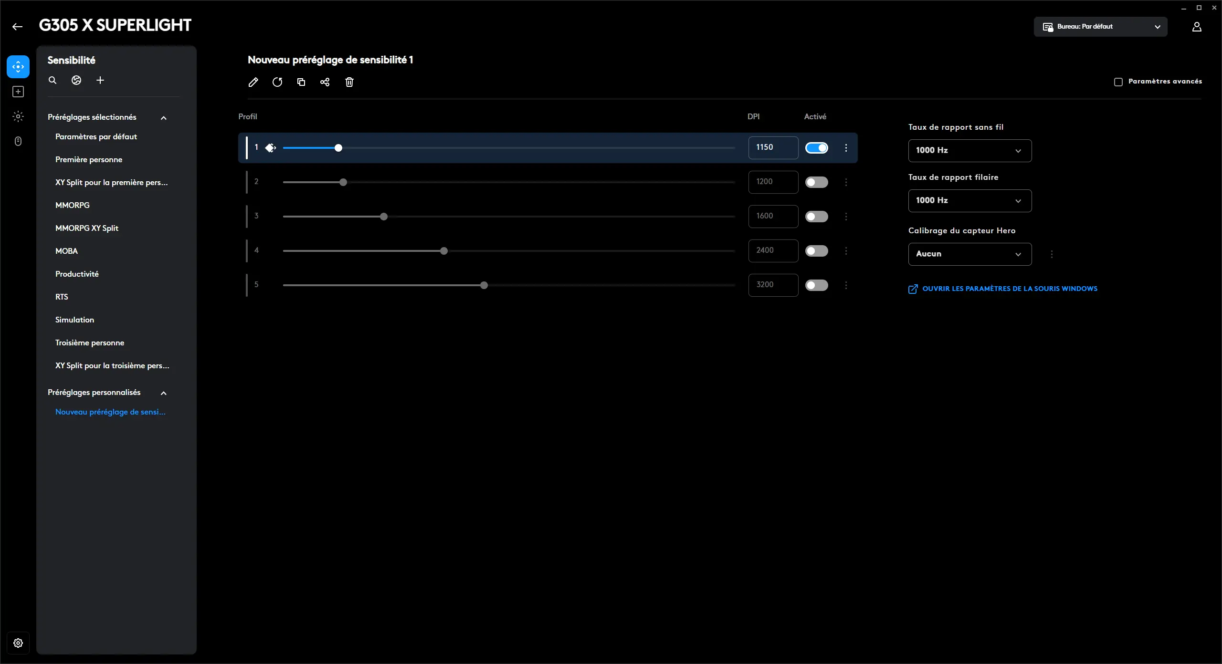This screenshot has width=1222, height=664.
Task: Open the user account icon
Action: point(1197,27)
